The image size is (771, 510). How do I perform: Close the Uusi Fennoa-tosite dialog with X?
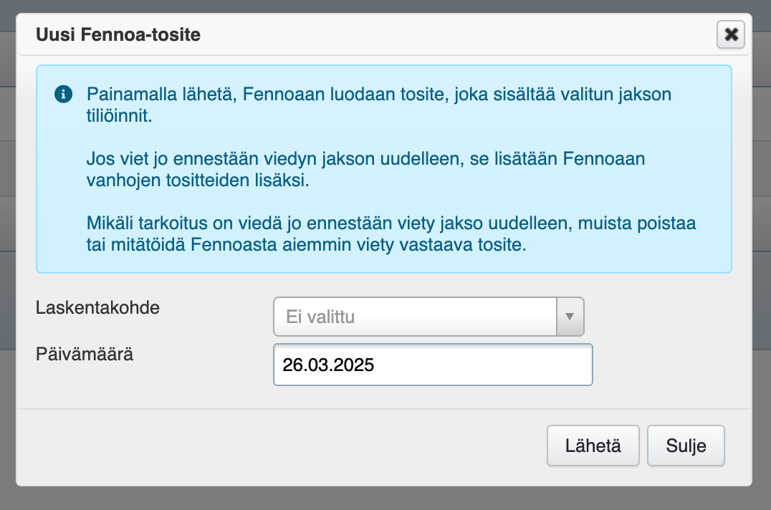(x=731, y=34)
